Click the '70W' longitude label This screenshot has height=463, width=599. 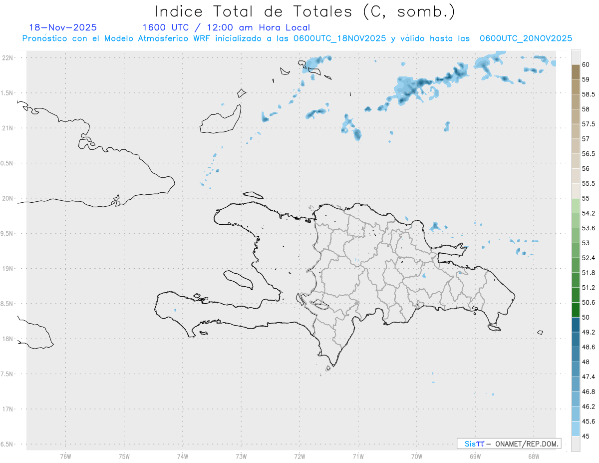tap(417, 457)
